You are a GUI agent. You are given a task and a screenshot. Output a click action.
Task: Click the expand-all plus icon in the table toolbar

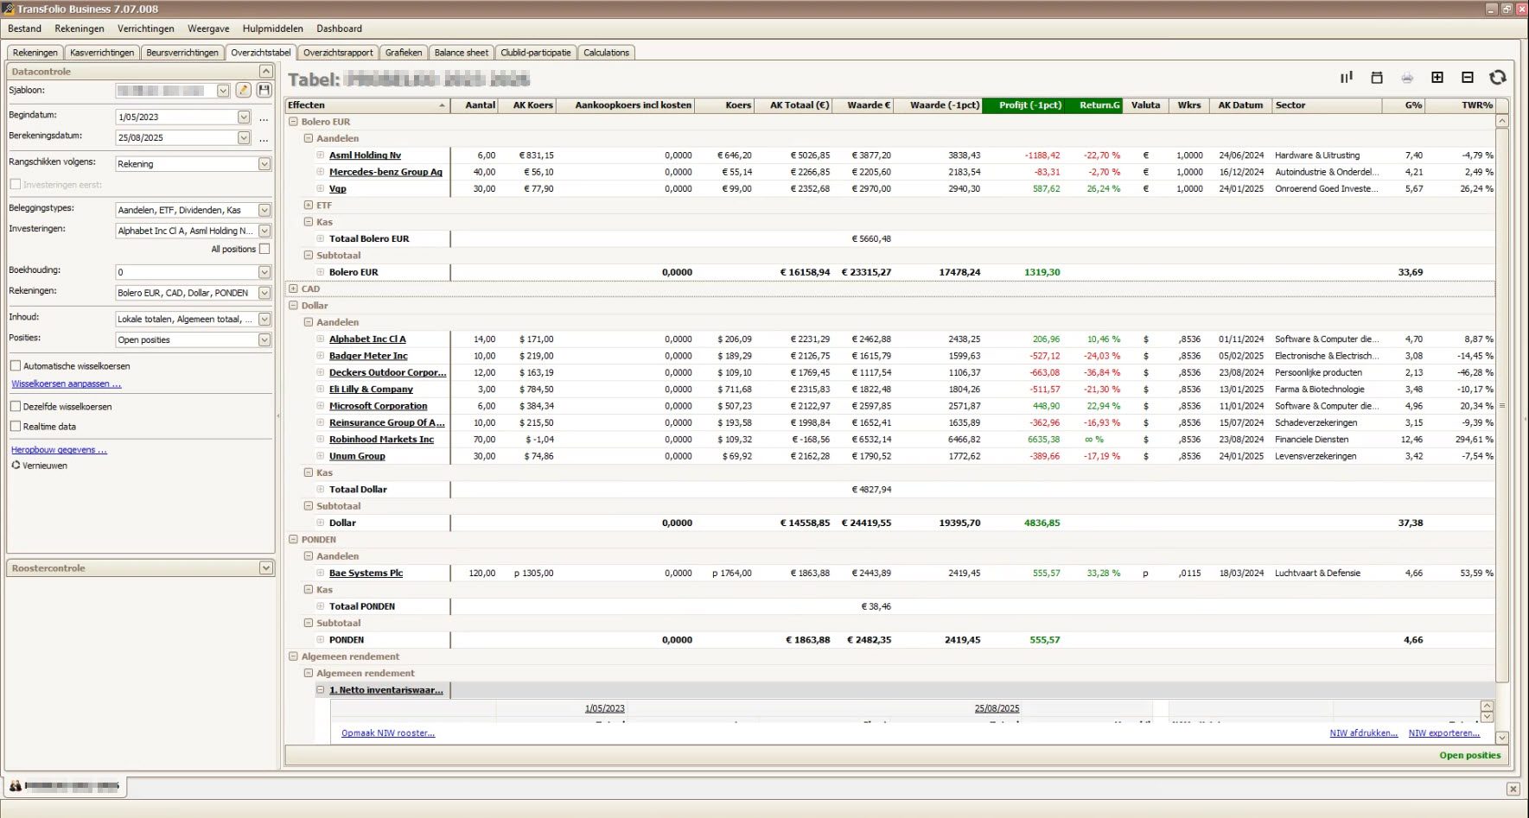(x=1437, y=78)
